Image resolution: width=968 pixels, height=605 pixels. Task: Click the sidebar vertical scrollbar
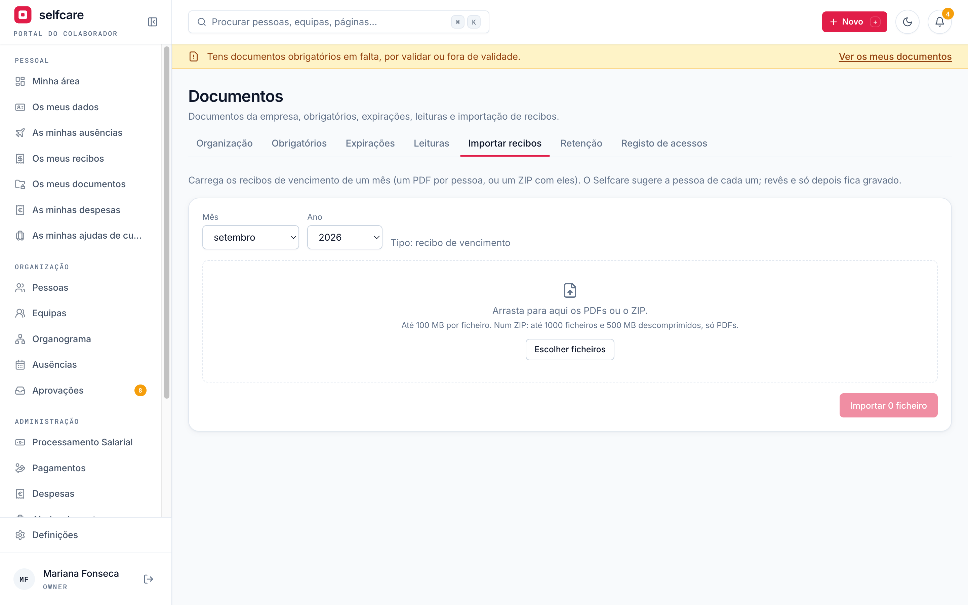[167, 223]
